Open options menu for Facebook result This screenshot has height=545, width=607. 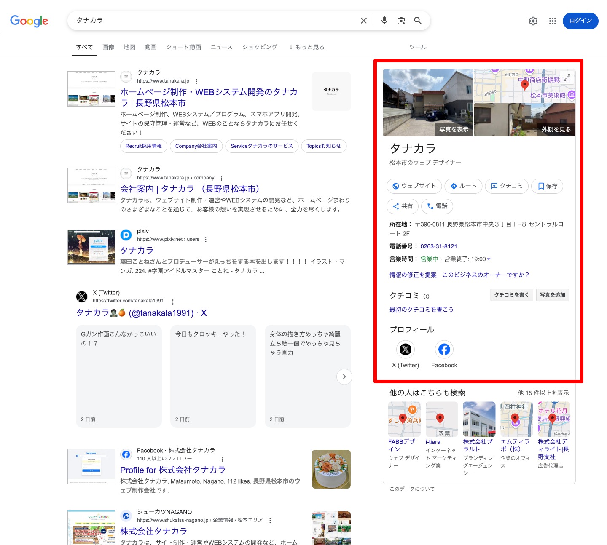pyautogui.click(x=223, y=459)
